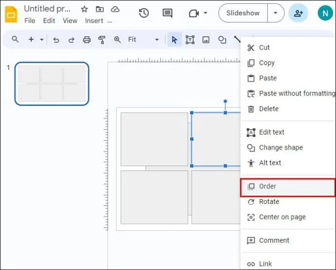Screen dimensions: 336x270
Task: Open version history clock icon
Action: [144, 13]
